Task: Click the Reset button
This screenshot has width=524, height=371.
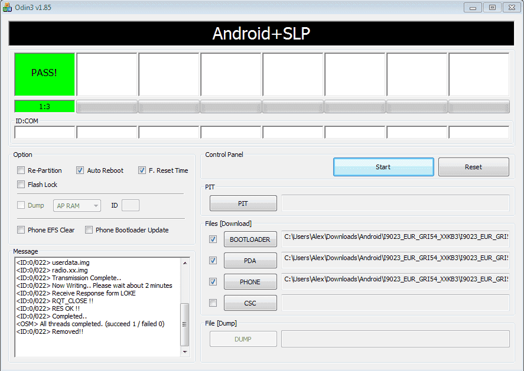Action: 474,167
